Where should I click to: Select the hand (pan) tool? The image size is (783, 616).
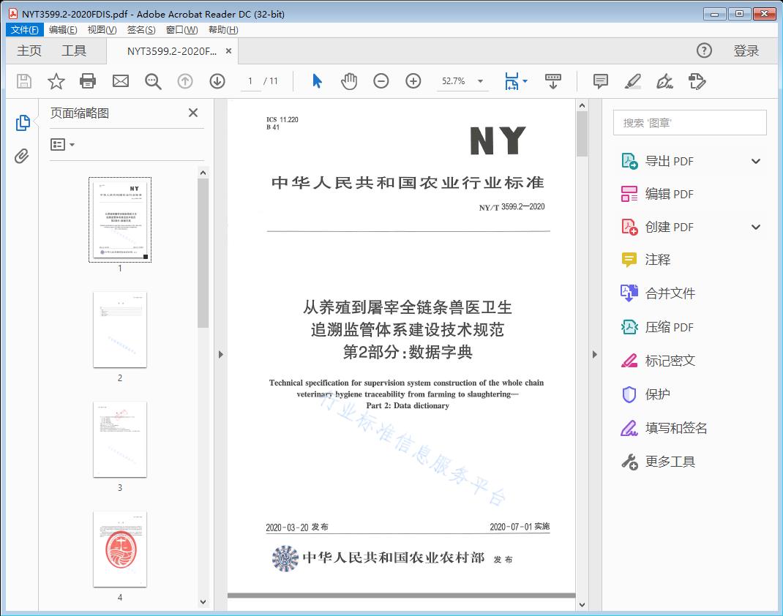[x=349, y=81]
